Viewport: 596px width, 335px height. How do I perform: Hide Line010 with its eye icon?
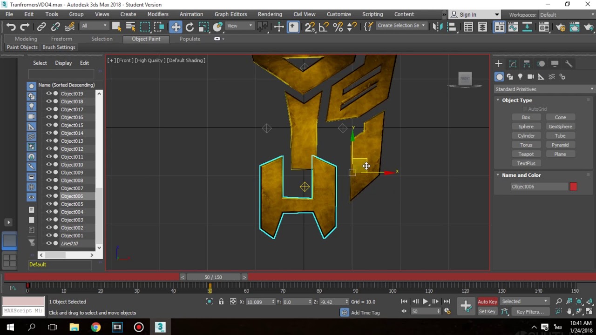[x=48, y=243]
